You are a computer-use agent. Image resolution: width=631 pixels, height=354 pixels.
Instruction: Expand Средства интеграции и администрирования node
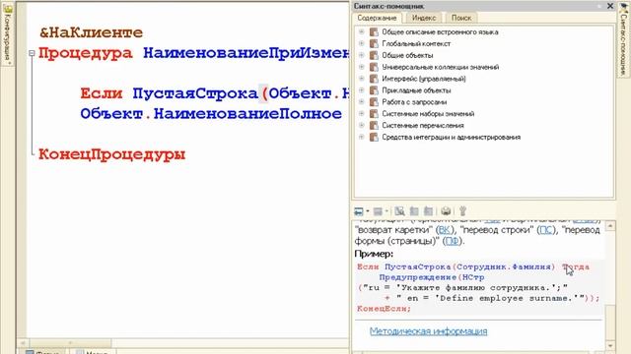362,137
